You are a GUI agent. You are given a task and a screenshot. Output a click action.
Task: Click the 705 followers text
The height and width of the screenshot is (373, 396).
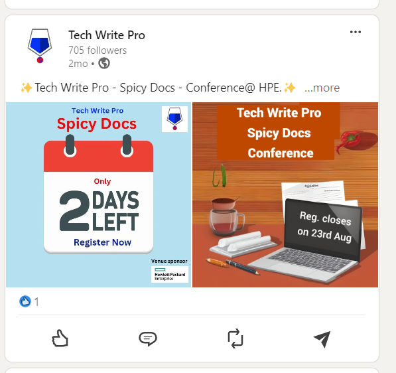pos(98,50)
